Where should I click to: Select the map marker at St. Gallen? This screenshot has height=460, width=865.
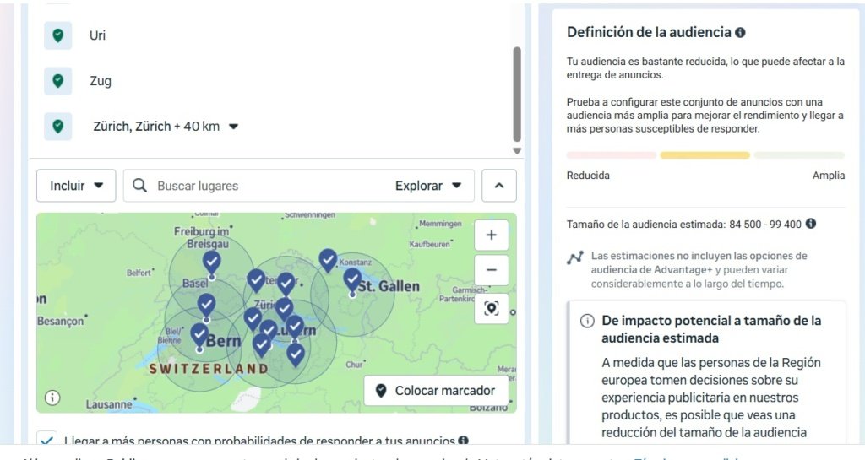(352, 280)
